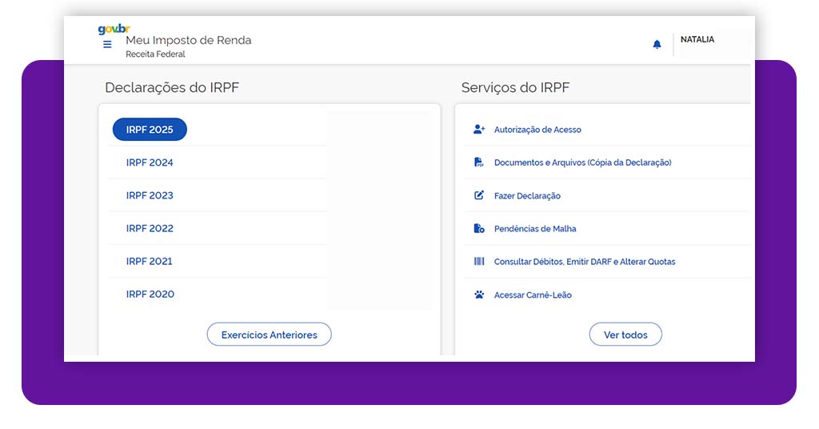Click the Meu Imposto de Renda title
The height and width of the screenshot is (429, 819).
189,40
